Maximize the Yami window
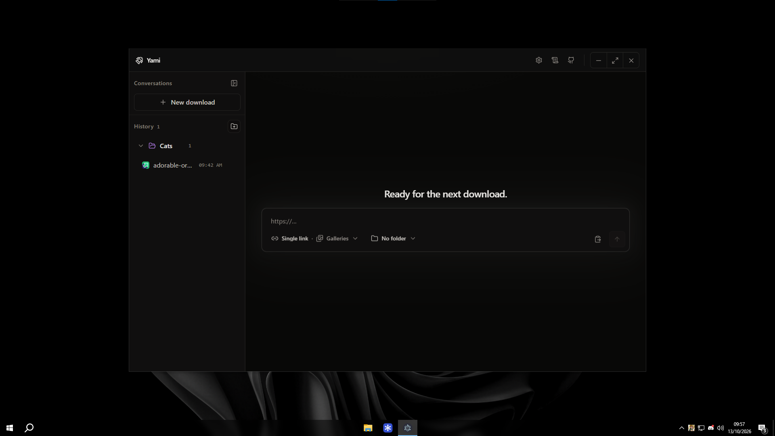Viewport: 775px width, 436px height. coord(615,61)
